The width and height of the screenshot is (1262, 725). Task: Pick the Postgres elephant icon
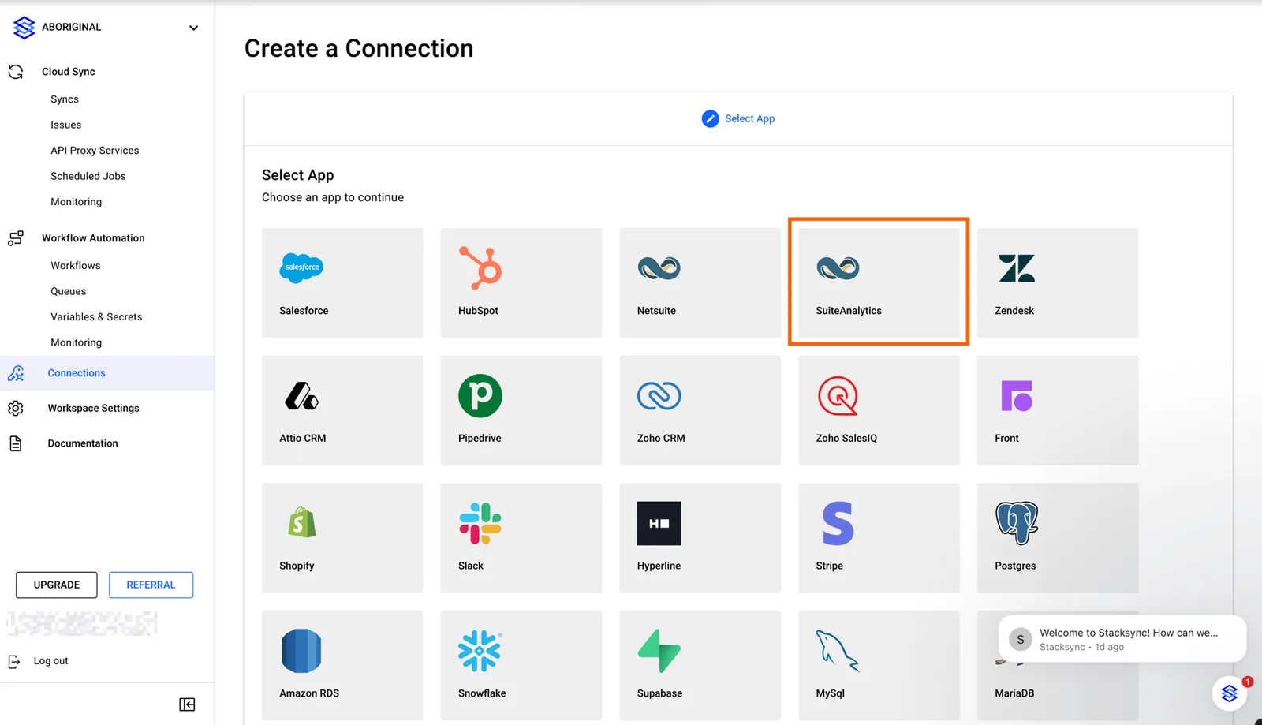coord(1017,523)
